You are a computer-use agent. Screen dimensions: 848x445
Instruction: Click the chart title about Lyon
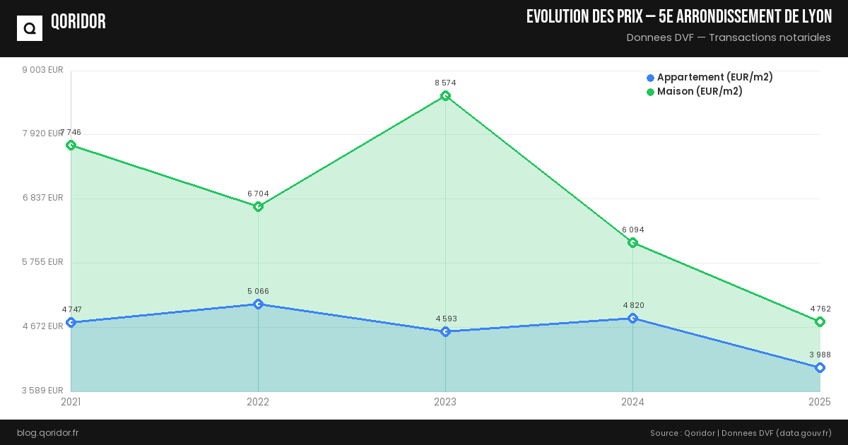[678, 17]
